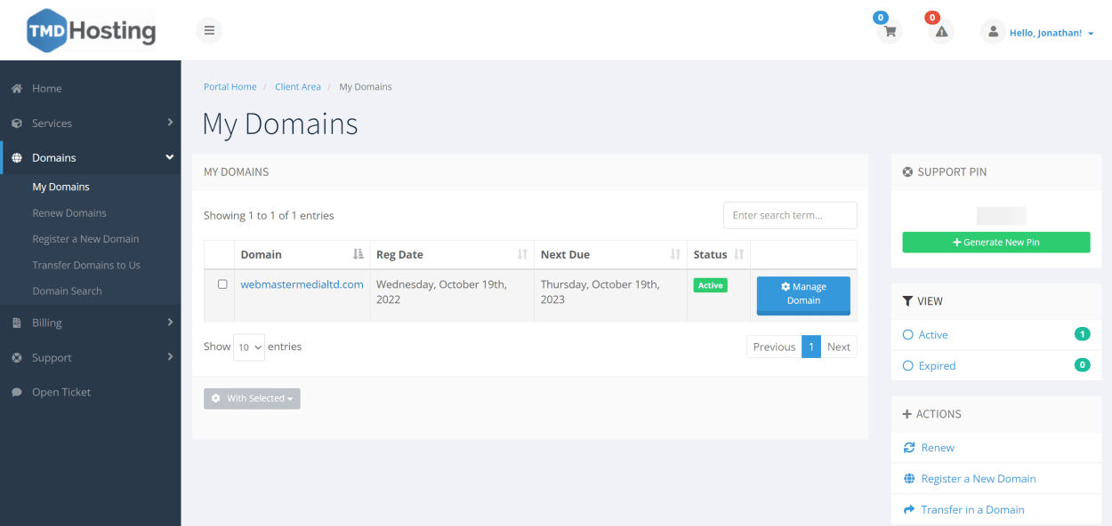
Task: Open the webmastermedialtd.com domain link
Action: coord(302,284)
